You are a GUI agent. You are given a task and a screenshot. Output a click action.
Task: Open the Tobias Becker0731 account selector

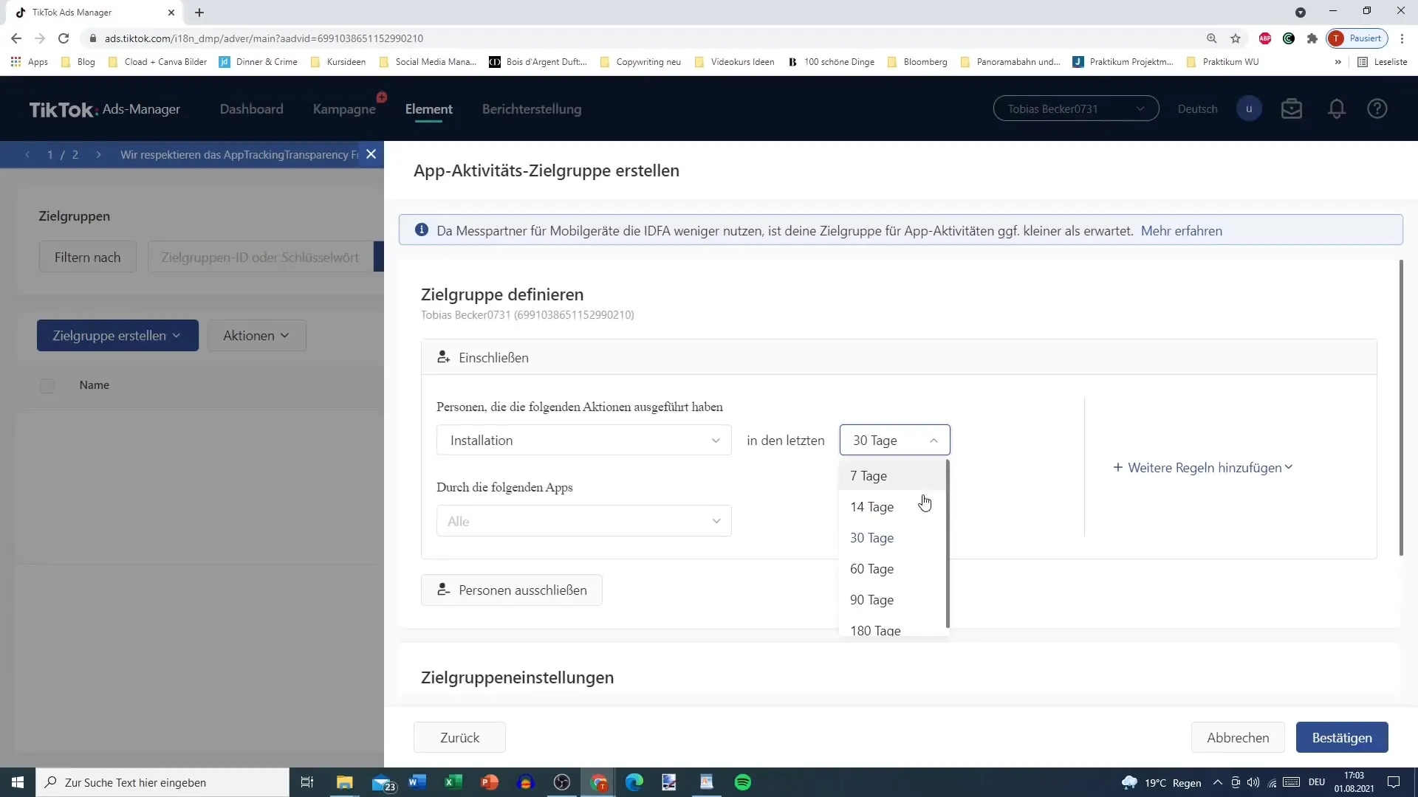pyautogui.click(x=1075, y=108)
